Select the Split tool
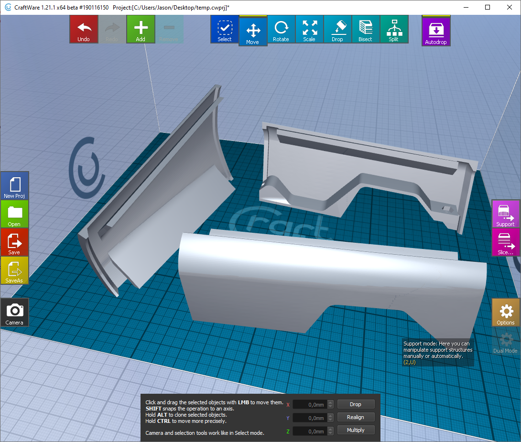The width and height of the screenshot is (521, 442). [394, 29]
